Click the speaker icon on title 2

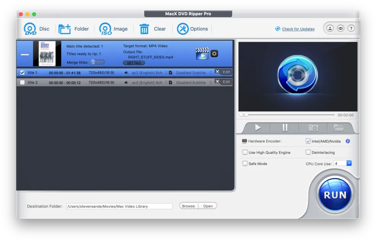click(x=126, y=83)
